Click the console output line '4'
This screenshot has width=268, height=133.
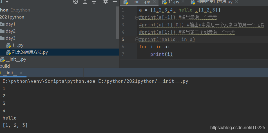[4, 111]
